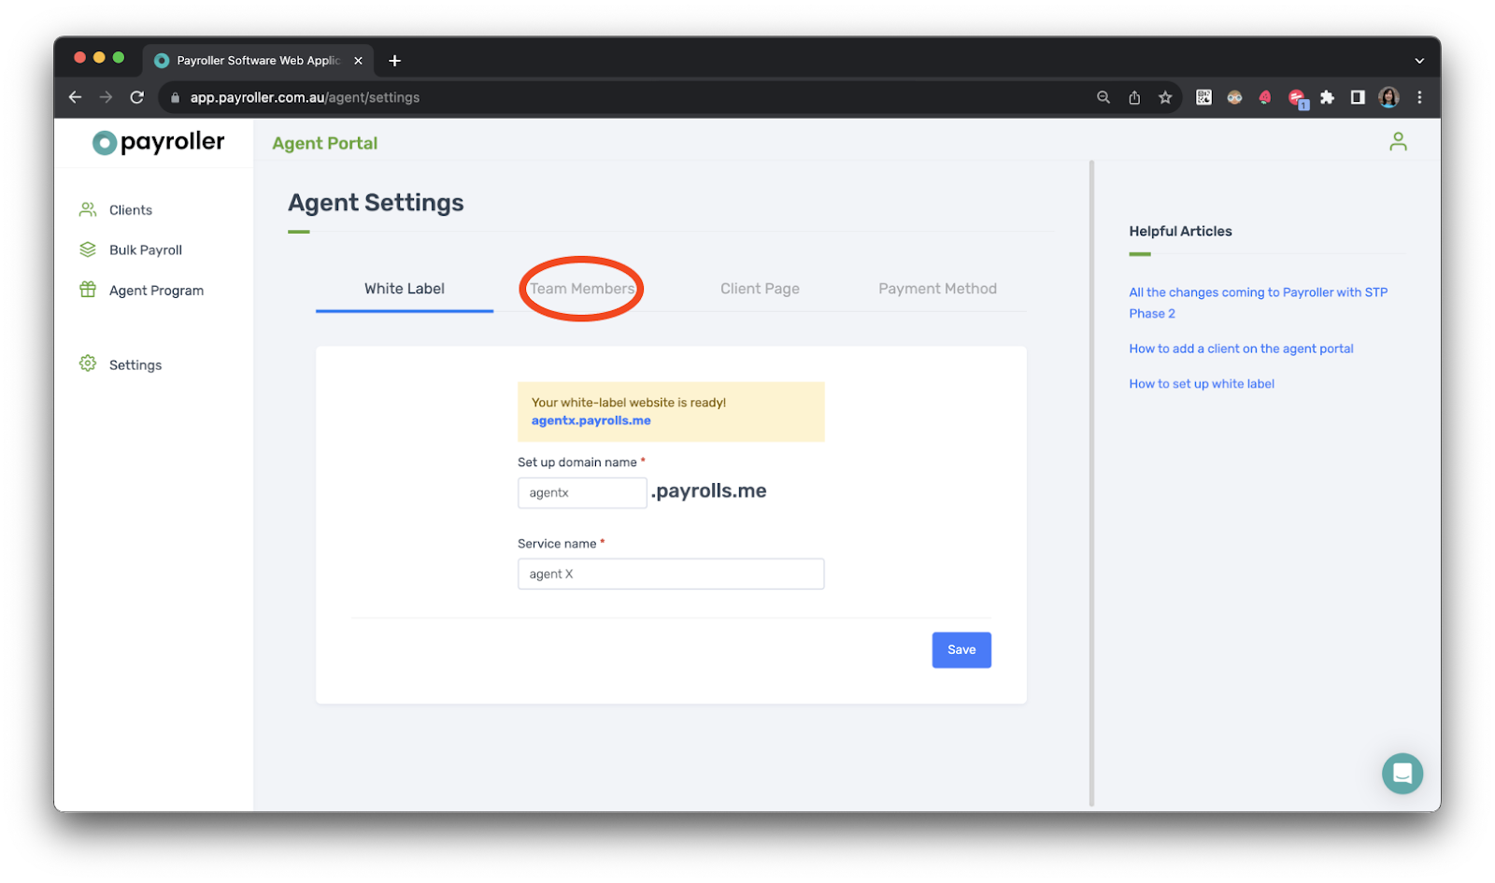1495x883 pixels.
Task: Click the Payroller Software Web Application tab
Action: [258, 61]
